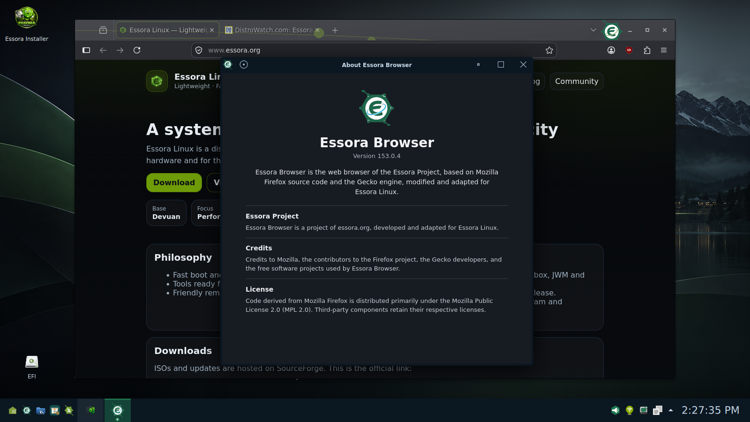Click the Essora Linux site logo
Image resolution: width=750 pixels, height=422 pixels.
[157, 81]
